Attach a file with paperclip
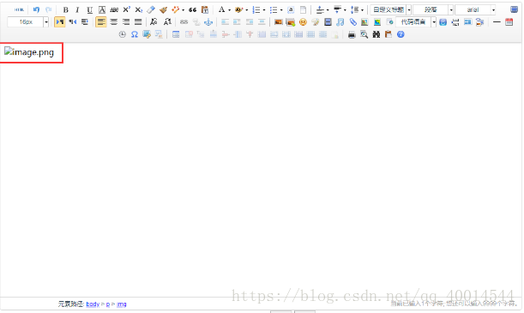The image size is (524, 313). pyautogui.click(x=352, y=22)
